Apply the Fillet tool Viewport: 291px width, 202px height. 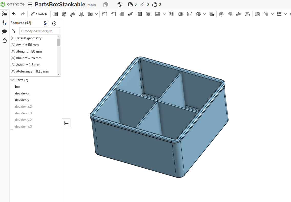[x=104, y=14]
